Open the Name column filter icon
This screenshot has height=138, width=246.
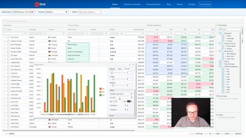coord(25,33)
